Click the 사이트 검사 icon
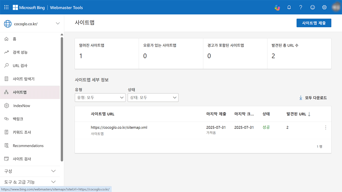342x192 pixels. [x=7, y=159]
